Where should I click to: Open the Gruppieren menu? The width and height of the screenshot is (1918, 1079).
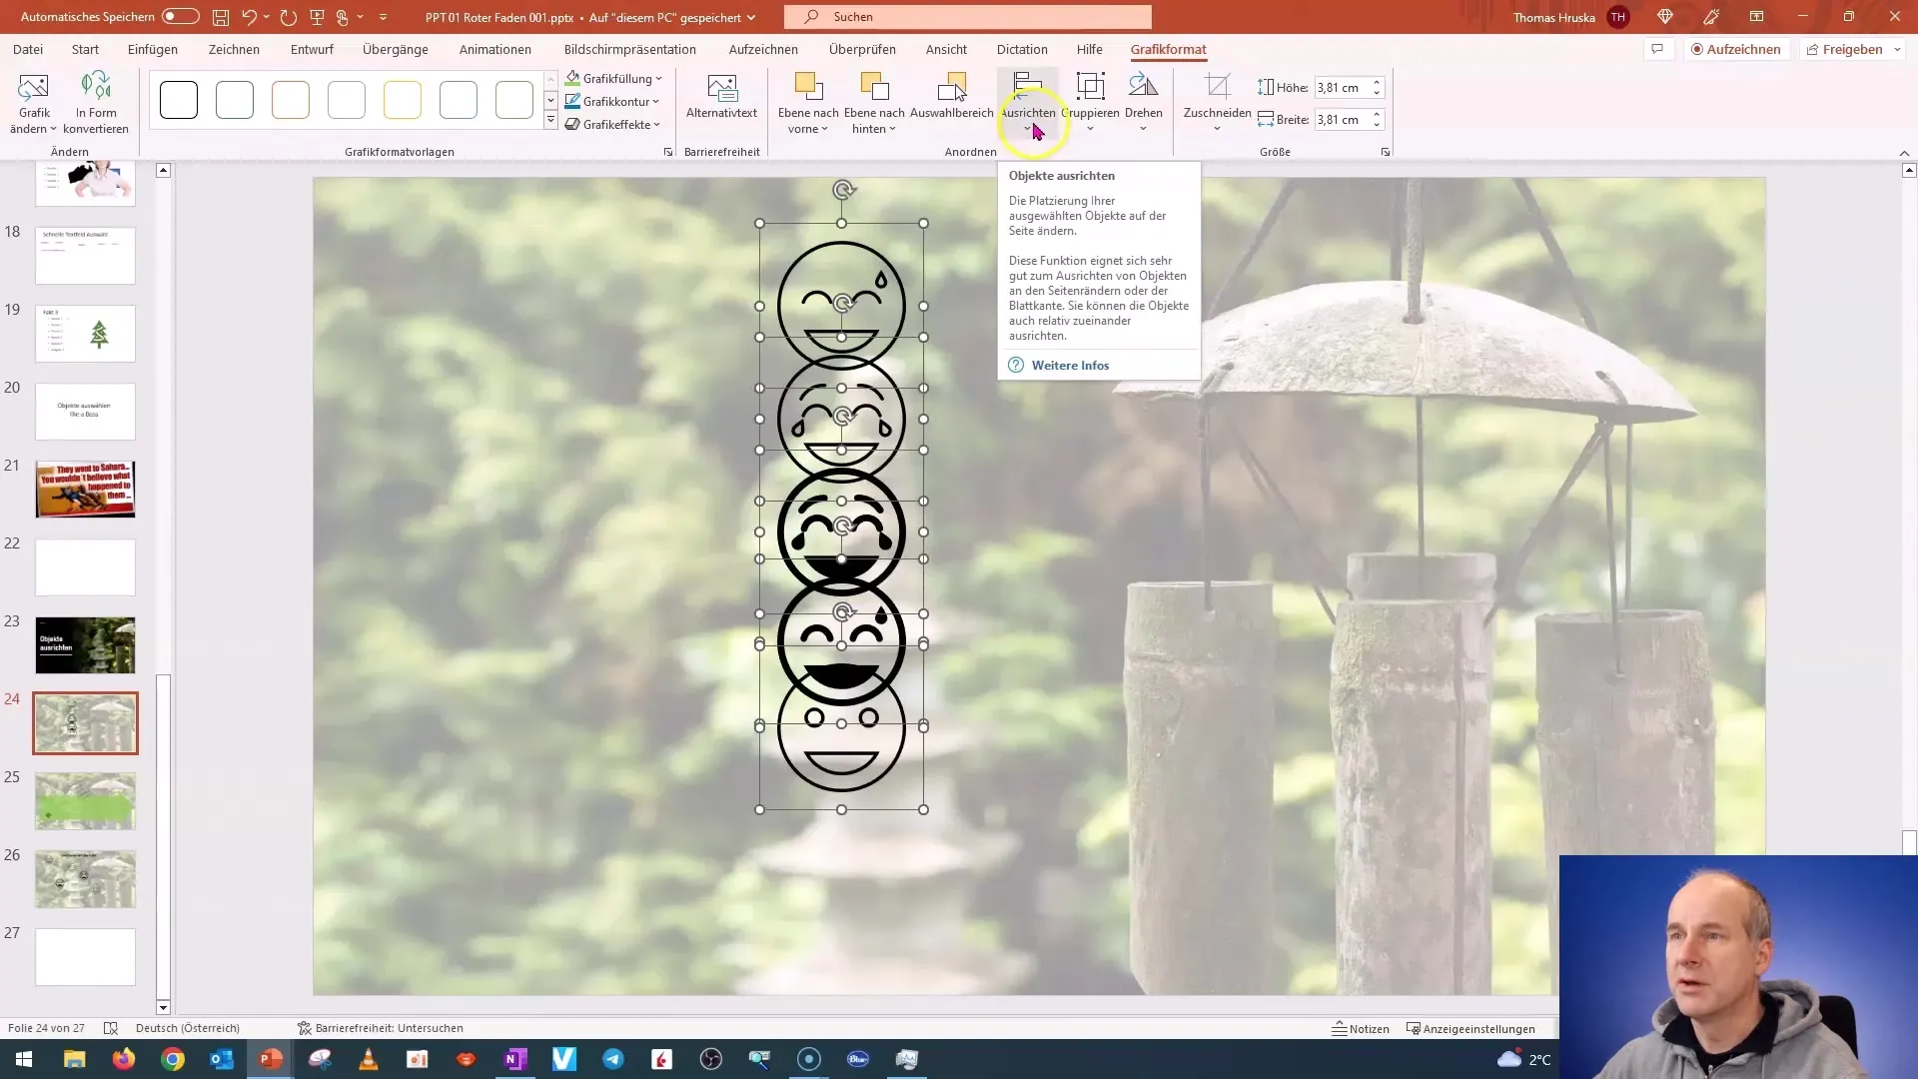tap(1090, 104)
